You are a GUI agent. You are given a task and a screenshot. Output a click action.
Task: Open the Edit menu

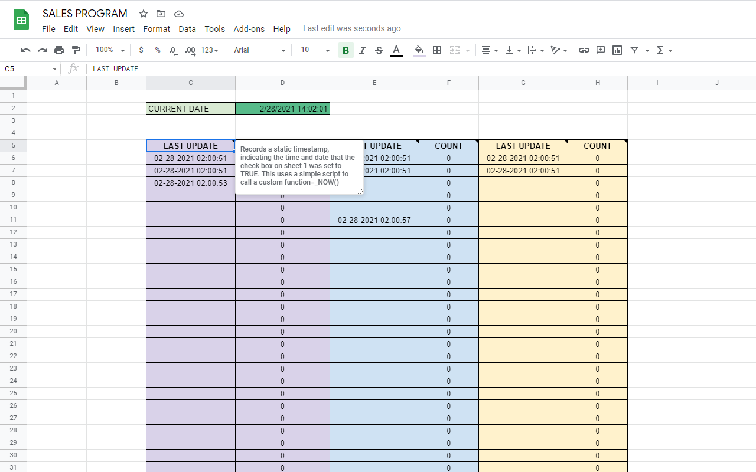71,28
